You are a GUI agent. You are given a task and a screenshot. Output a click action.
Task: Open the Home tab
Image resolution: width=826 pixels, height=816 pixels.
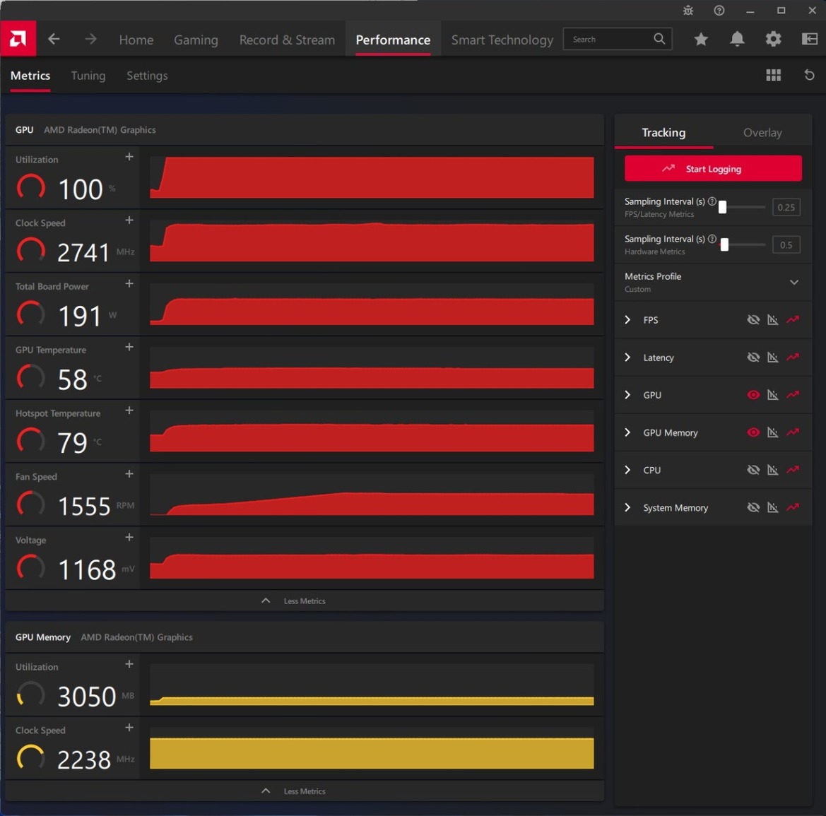pyautogui.click(x=136, y=40)
